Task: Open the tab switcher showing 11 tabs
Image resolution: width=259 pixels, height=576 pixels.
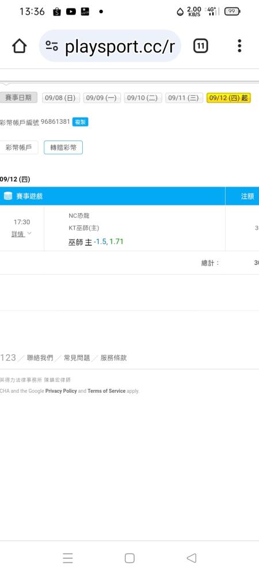Action: point(200,46)
